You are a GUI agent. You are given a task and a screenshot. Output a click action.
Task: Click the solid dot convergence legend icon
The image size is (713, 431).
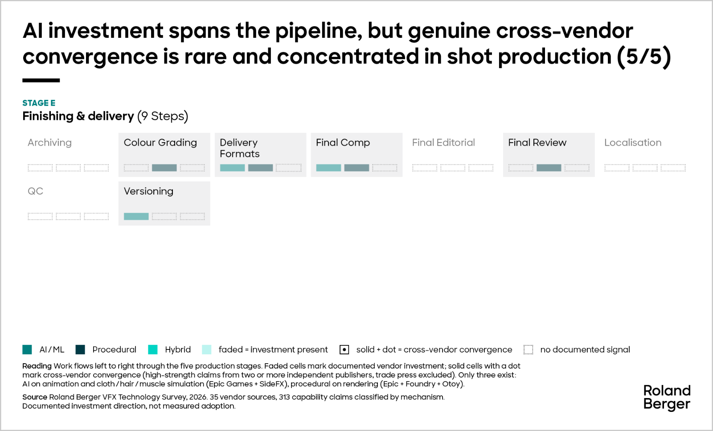(344, 349)
